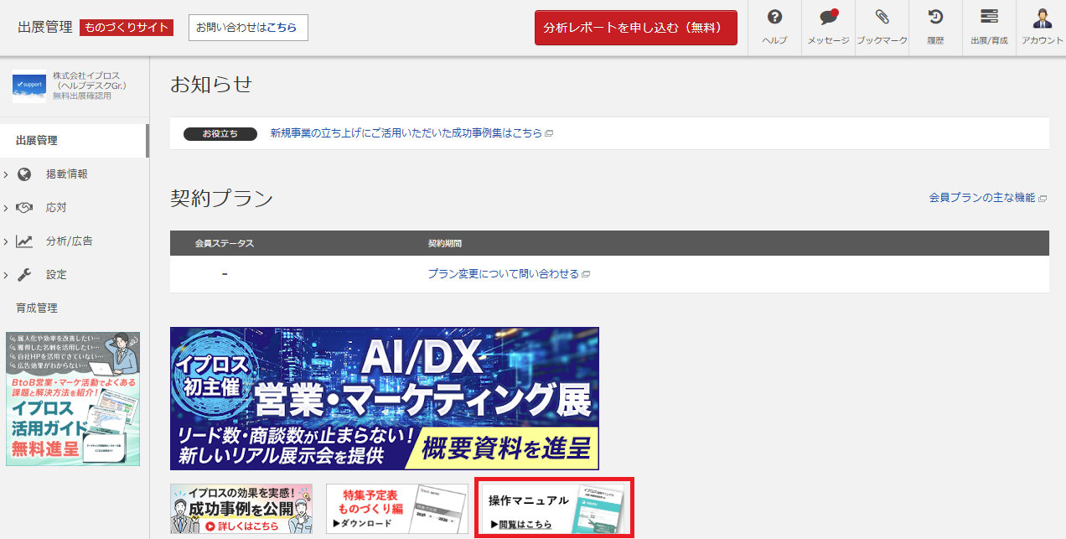Open the Bookmark paperclip icon
The height and width of the screenshot is (539, 1066).
[882, 18]
